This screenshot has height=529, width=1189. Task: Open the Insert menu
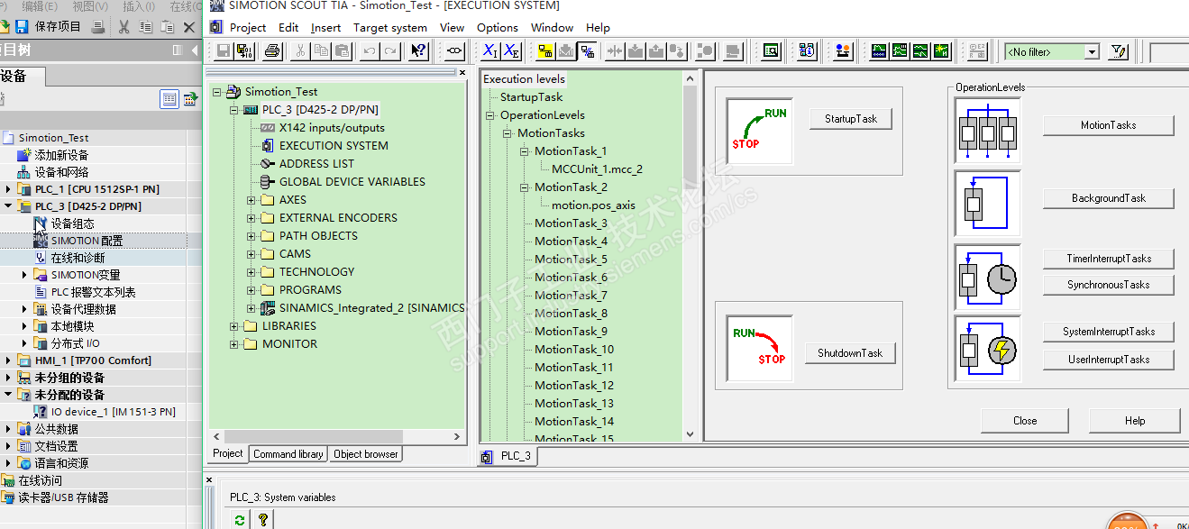click(325, 27)
